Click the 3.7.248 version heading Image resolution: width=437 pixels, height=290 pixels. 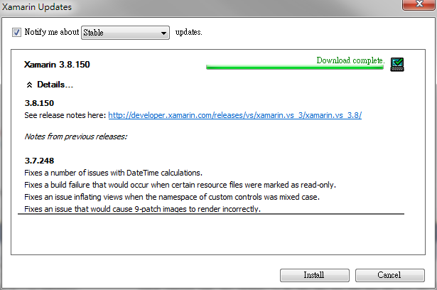(39, 161)
